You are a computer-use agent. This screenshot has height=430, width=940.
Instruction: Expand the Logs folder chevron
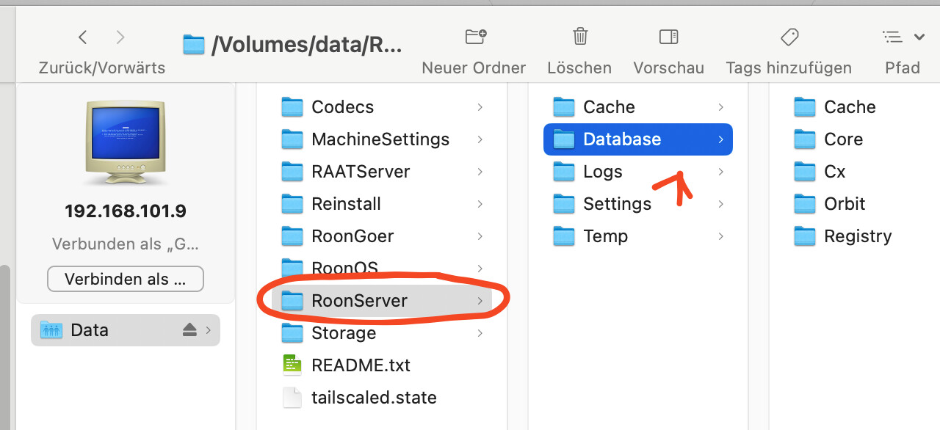[721, 172]
